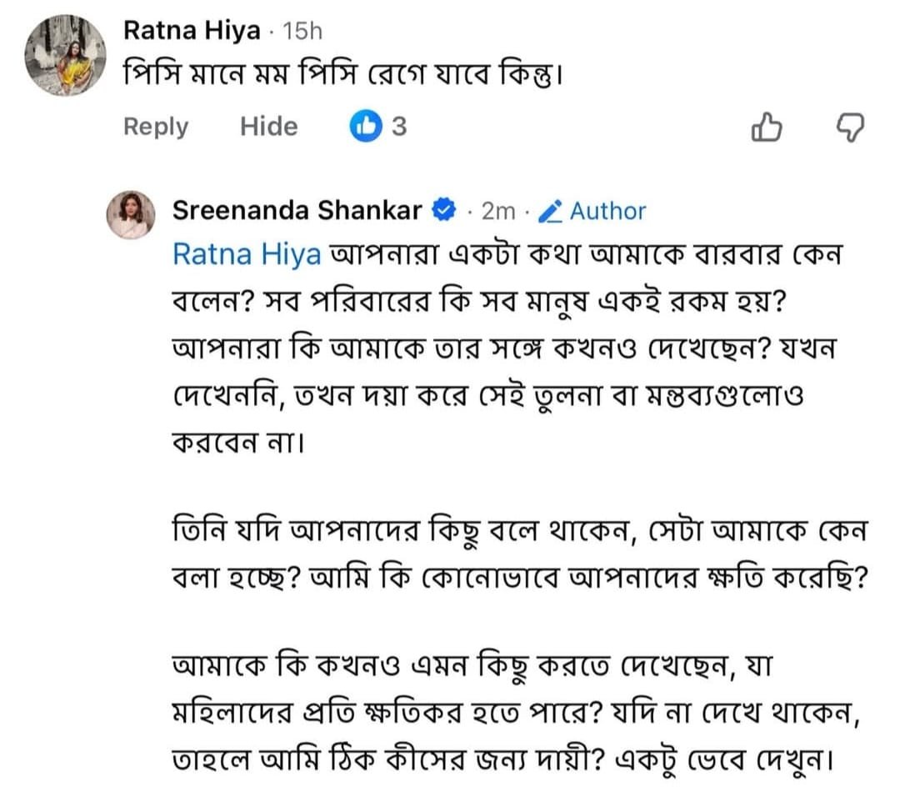Open Ratna Hiya's profile picture
The image size is (900, 787).
click(x=65, y=56)
